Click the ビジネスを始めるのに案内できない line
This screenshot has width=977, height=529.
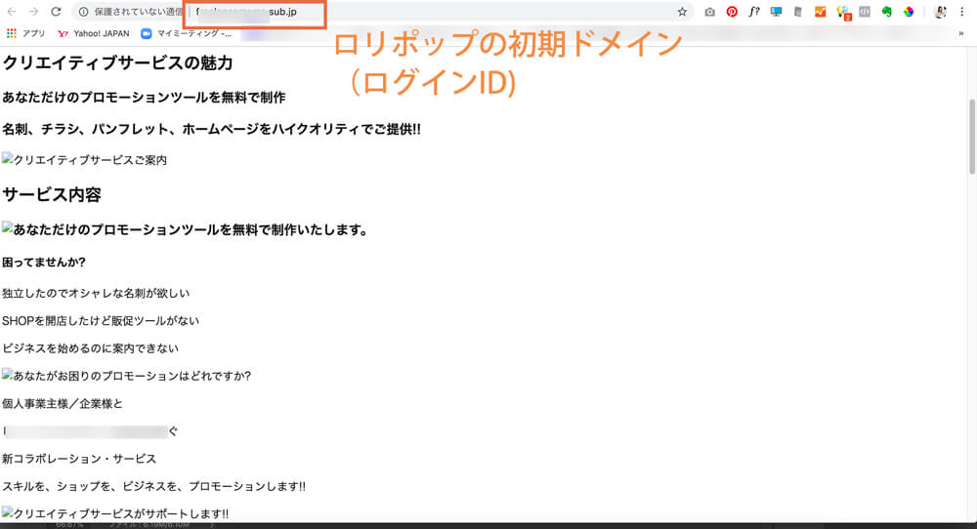click(90, 347)
